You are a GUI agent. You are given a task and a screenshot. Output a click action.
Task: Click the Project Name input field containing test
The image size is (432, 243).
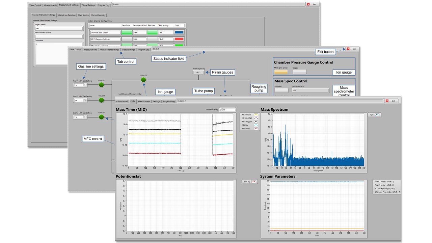(x=59, y=28)
